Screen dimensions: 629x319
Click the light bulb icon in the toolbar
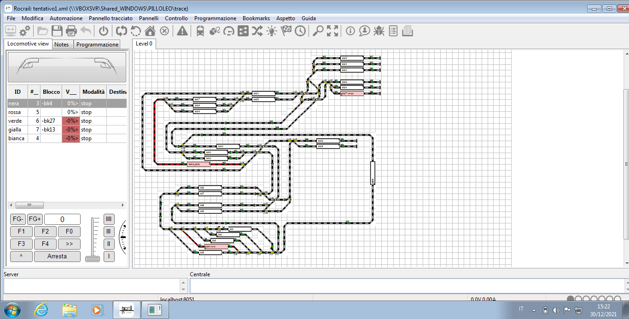pyautogui.click(x=272, y=31)
